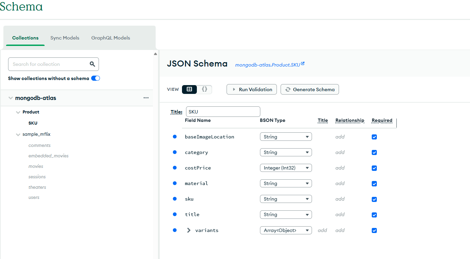Click the Run Validation button
470x259 pixels.
tap(252, 89)
